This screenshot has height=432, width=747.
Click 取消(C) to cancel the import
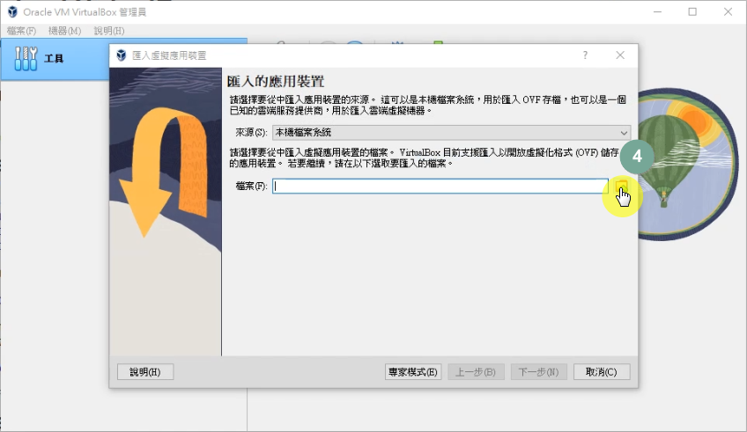click(x=602, y=372)
